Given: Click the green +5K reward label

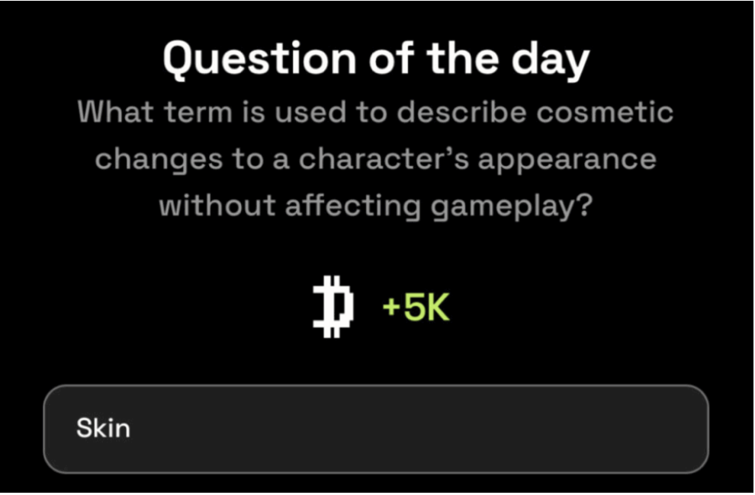Looking at the screenshot, I should click(416, 309).
